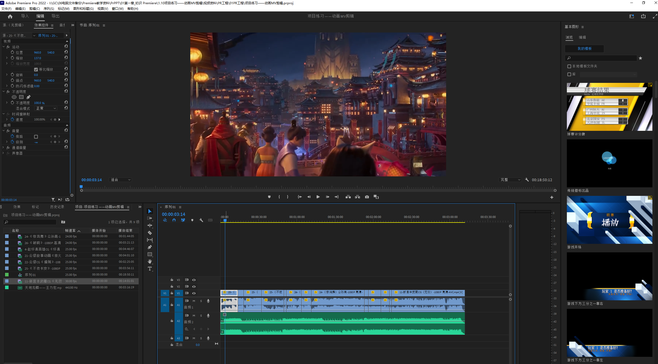Click the Export Frame camera icon

click(x=367, y=197)
